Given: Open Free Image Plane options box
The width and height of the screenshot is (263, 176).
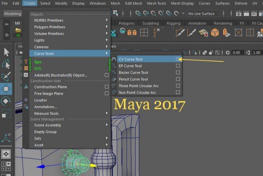Looking at the screenshot, I should pos(106,93).
